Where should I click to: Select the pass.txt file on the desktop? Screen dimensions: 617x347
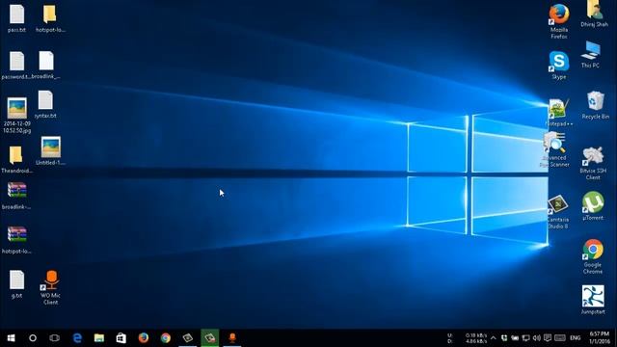click(17, 18)
